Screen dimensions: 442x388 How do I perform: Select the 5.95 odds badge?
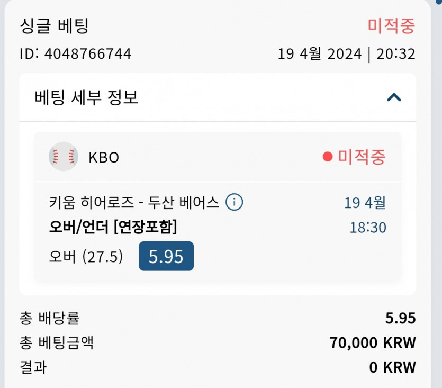tap(166, 256)
